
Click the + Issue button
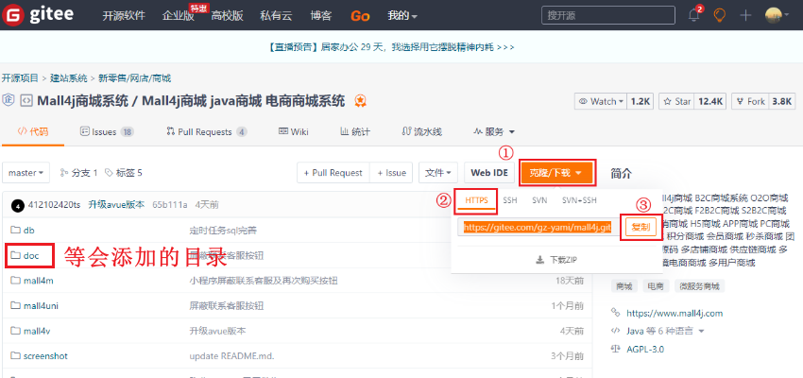tap(392, 173)
